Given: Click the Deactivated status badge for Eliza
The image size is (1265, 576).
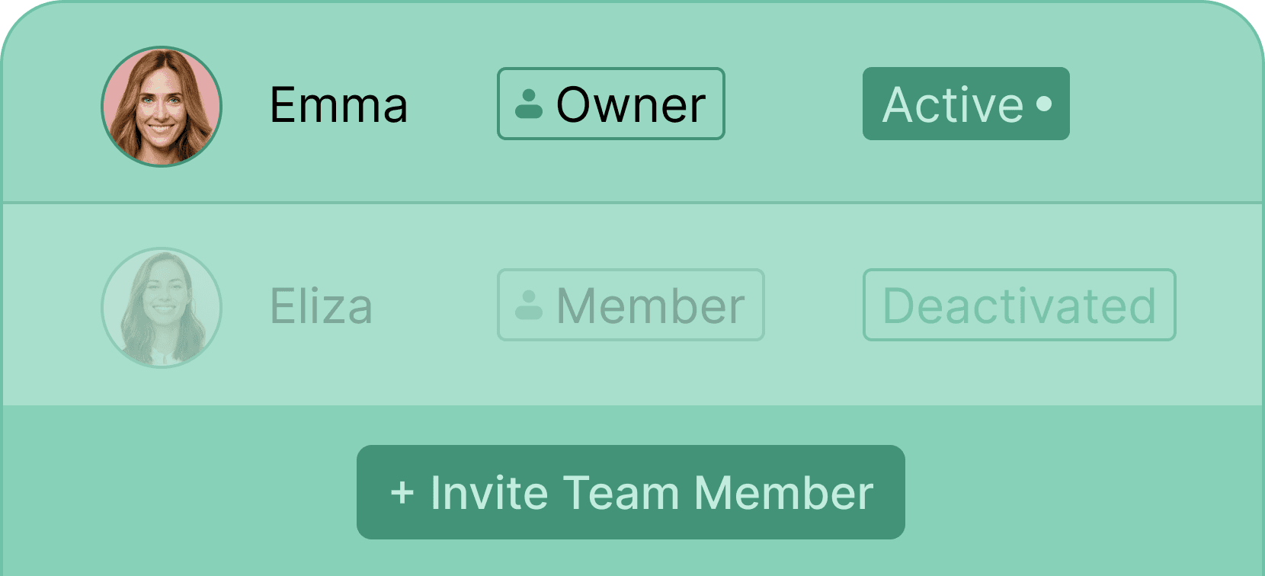Looking at the screenshot, I should [x=1019, y=304].
